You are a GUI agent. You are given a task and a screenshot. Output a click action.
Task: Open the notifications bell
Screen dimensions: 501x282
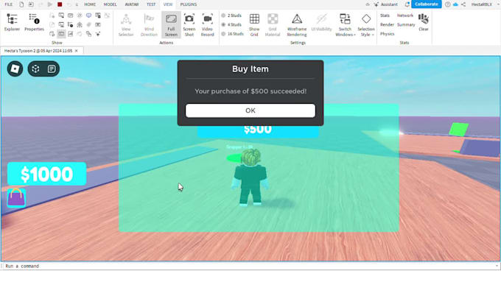(x=407, y=4)
